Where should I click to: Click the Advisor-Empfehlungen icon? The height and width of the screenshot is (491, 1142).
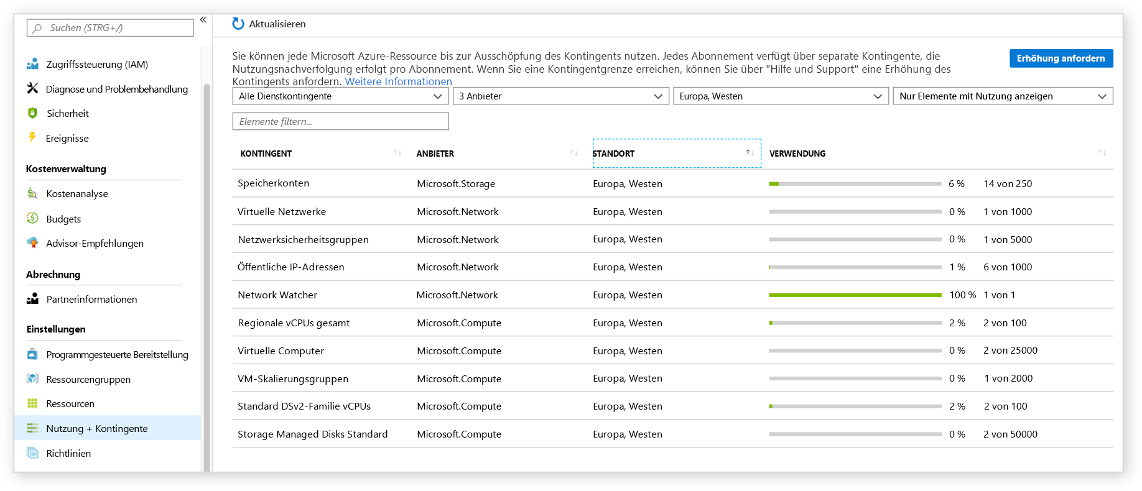(32, 243)
